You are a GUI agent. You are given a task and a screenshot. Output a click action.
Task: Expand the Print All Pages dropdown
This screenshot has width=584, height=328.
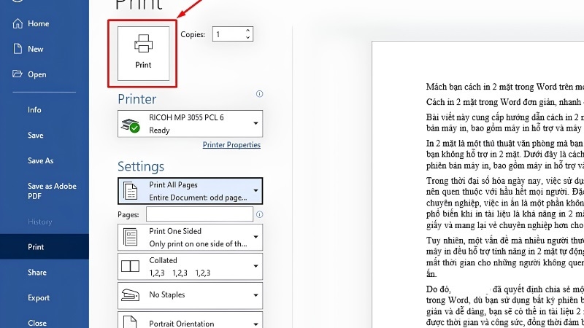coord(190,191)
